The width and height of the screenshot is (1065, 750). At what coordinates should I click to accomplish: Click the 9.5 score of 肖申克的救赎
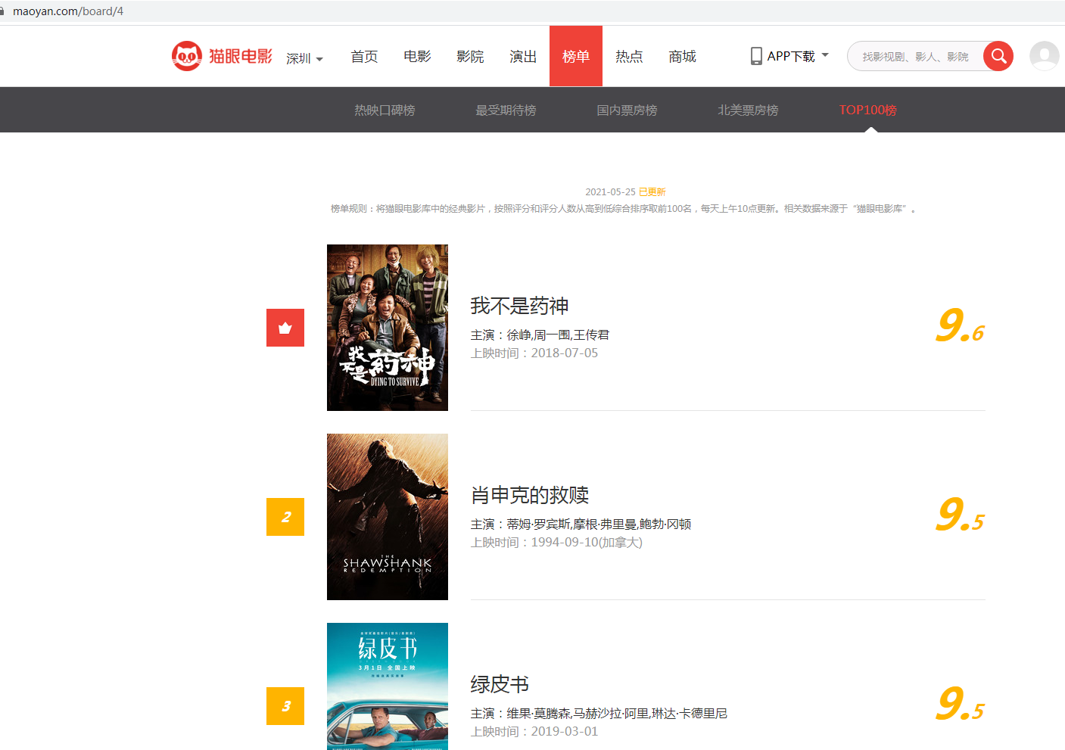pos(960,515)
